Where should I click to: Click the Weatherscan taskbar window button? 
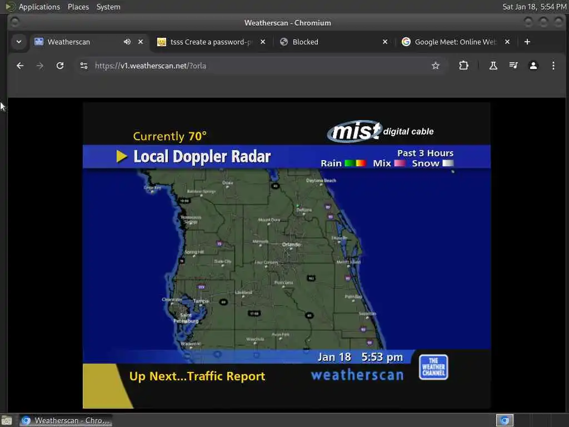tap(66, 420)
